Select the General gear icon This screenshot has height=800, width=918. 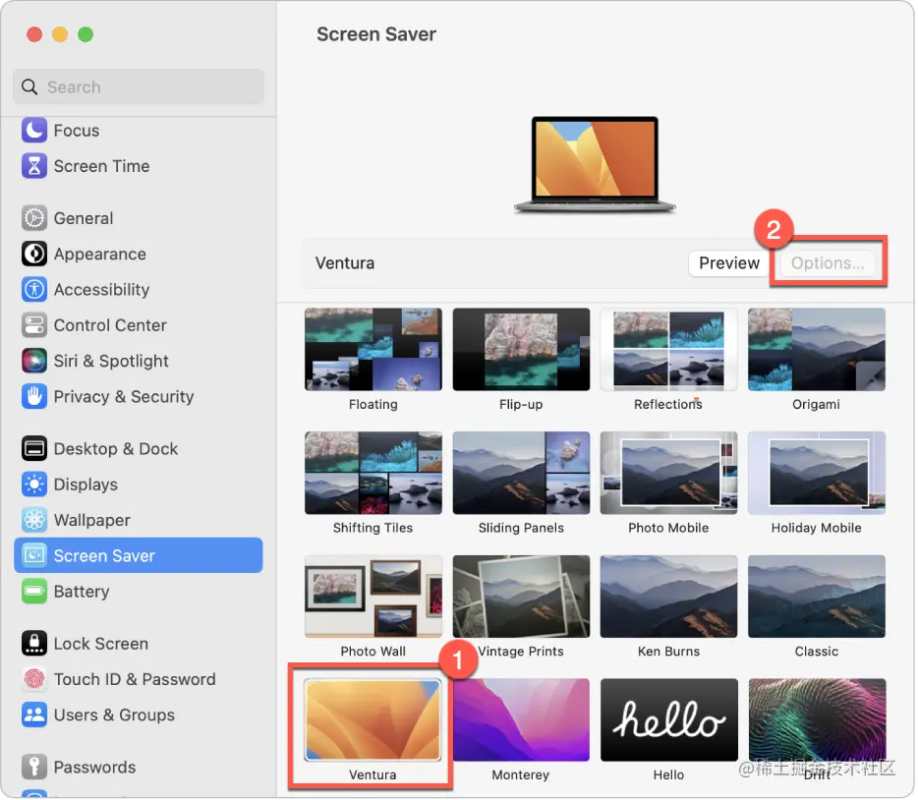pyautogui.click(x=34, y=218)
